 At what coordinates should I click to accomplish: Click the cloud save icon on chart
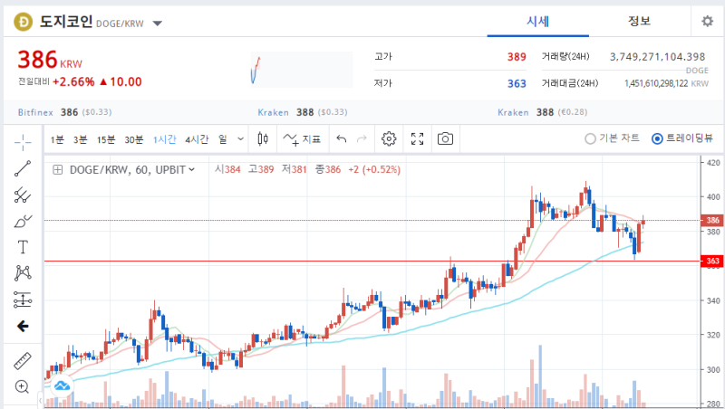pos(62,385)
